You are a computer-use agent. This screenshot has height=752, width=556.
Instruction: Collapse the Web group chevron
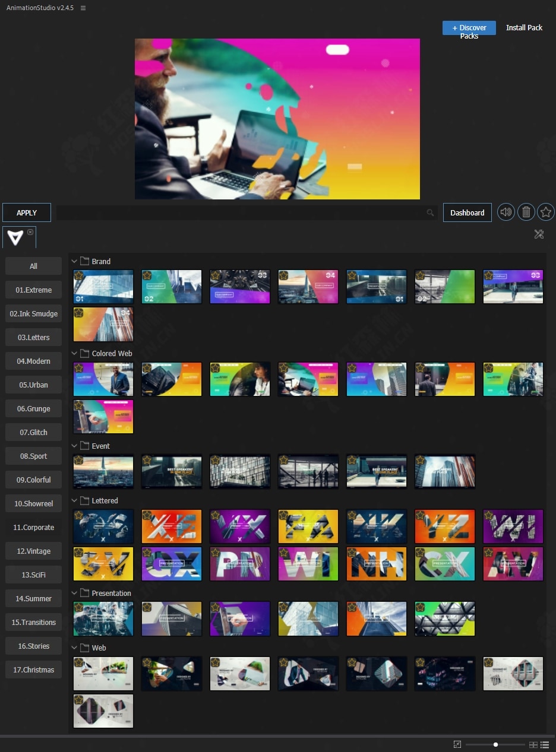(74, 648)
